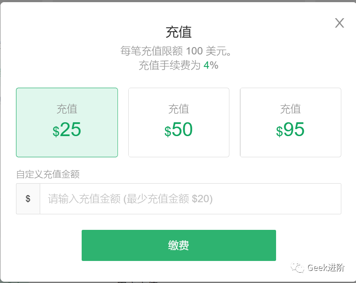Screen dimensions: 356x283
Task: Click the dollar symbol in the $25 card
Action: coord(56,132)
